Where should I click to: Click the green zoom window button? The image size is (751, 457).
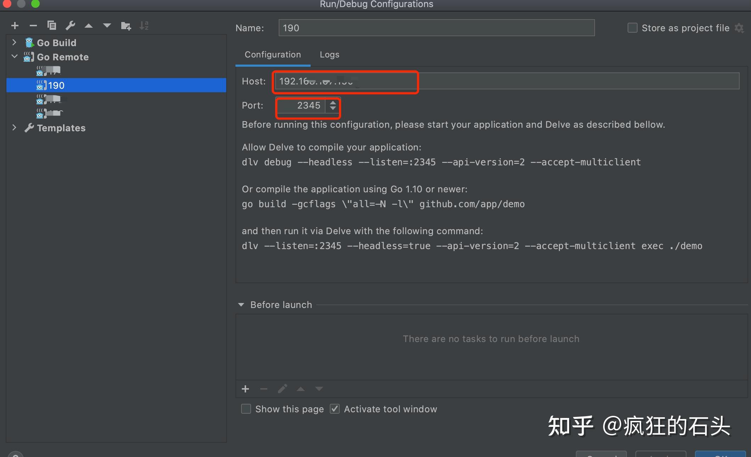(35, 4)
